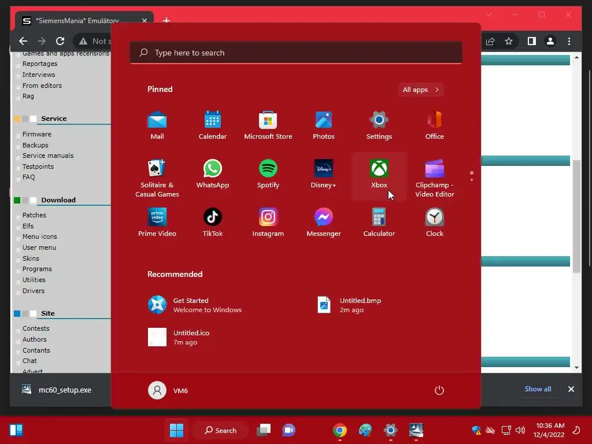Open the Clock app
This screenshot has width=592, height=444.
pyautogui.click(x=435, y=223)
